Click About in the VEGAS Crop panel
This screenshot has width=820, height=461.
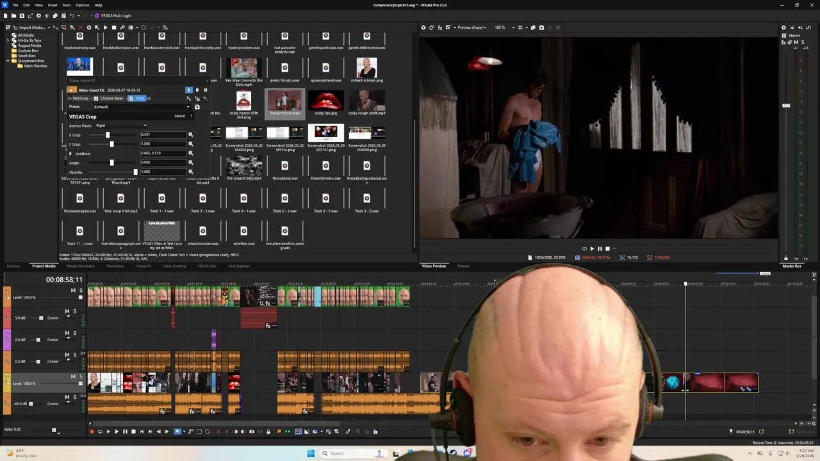(179, 116)
